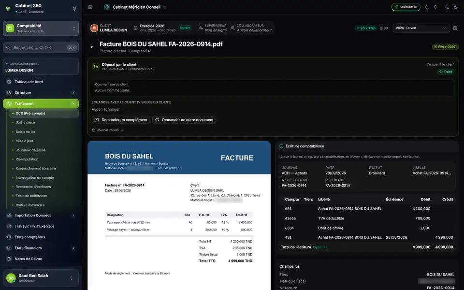Screen dimensions: 464x290
Task: Toggle dark mode with the moon icon
Action: pos(456,7)
